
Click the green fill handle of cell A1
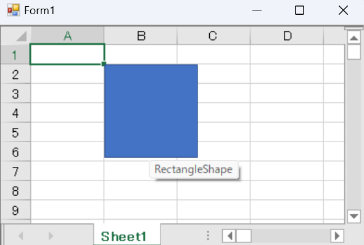coord(104,63)
